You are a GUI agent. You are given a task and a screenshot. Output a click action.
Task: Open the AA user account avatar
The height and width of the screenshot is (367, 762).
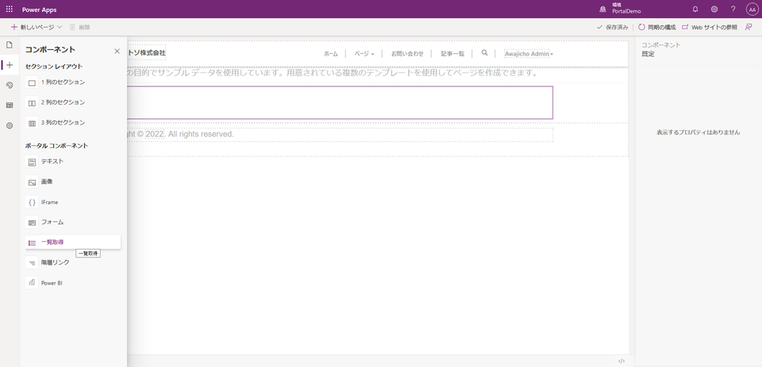pyautogui.click(x=752, y=10)
